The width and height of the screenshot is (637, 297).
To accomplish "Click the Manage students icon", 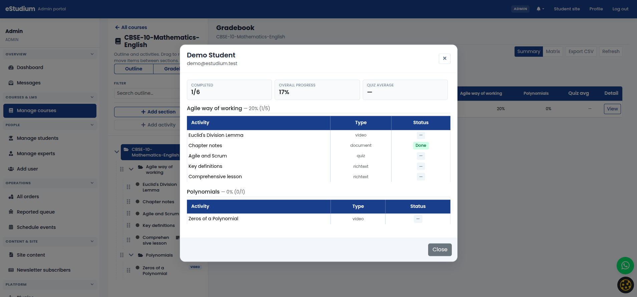I will 11,138.
